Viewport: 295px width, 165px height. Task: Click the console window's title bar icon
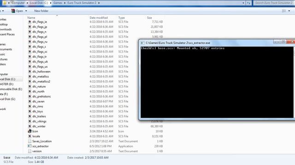(x=142, y=43)
